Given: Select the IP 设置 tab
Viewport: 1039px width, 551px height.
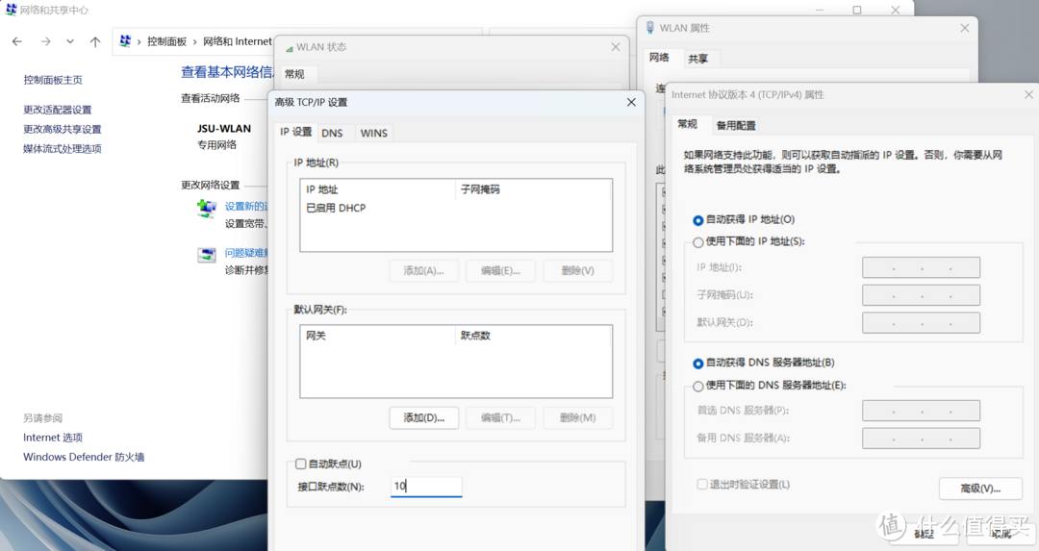Looking at the screenshot, I should [x=295, y=132].
